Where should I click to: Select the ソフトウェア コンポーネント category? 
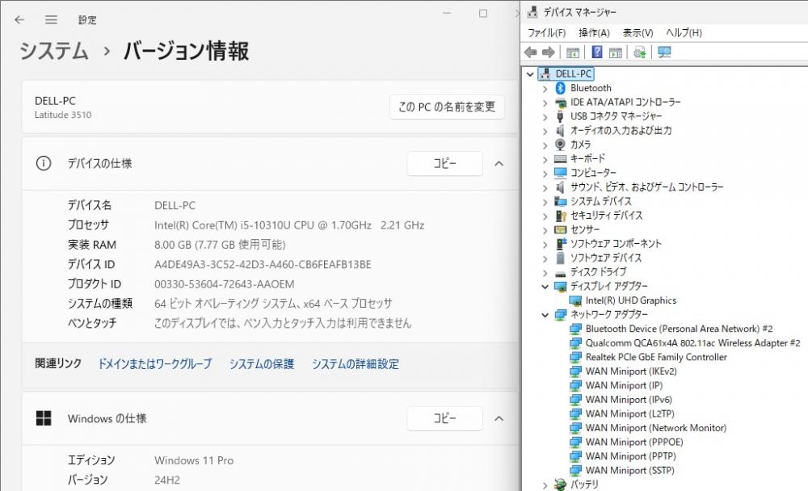click(x=615, y=244)
